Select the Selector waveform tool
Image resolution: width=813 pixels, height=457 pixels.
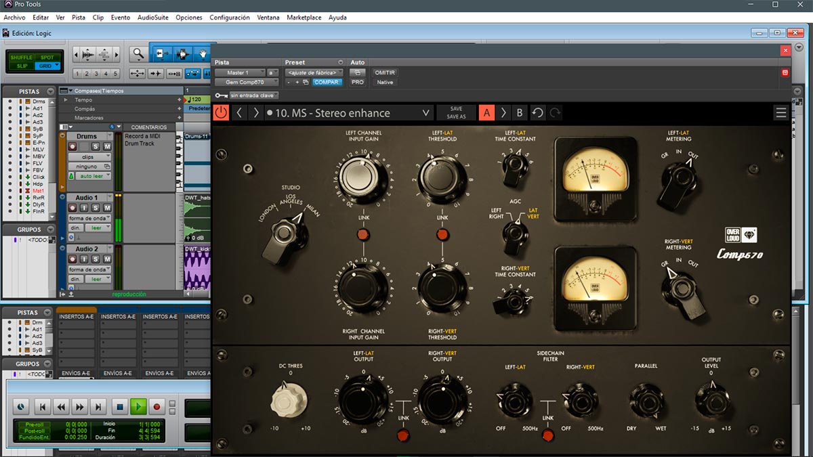(182, 54)
